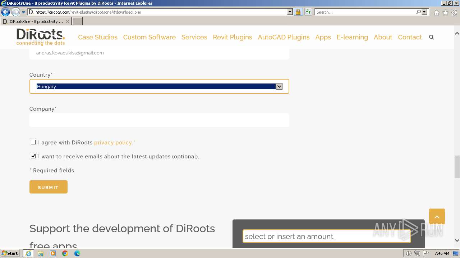This screenshot has height=258, width=460.
Task: Click the scrollbar down arrow
Action: point(457,240)
